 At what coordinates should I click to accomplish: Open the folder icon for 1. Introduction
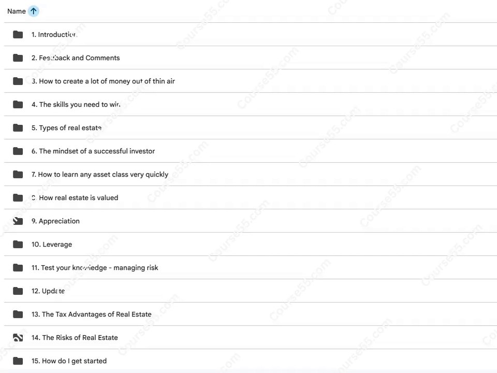[18, 34]
